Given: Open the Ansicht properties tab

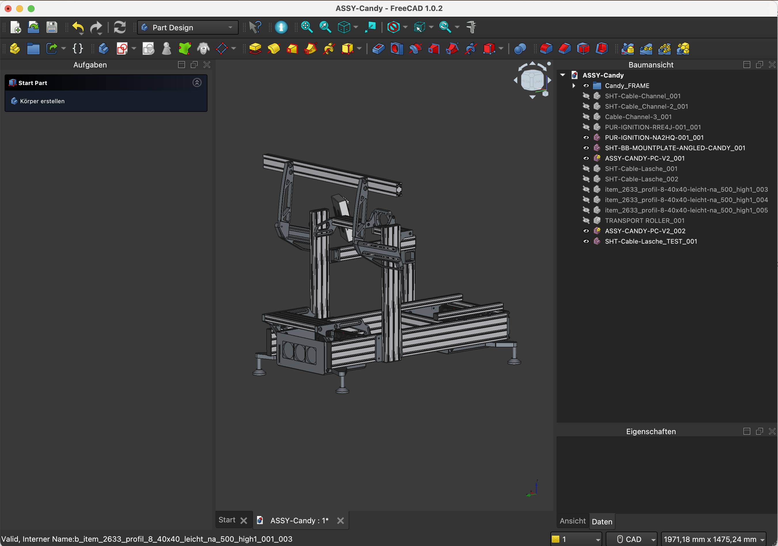Looking at the screenshot, I should [572, 521].
